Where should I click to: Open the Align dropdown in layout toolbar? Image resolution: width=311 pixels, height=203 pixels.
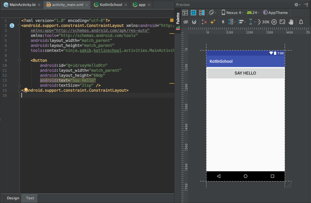(242, 22)
